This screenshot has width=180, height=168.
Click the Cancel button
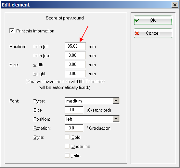[x=153, y=33]
